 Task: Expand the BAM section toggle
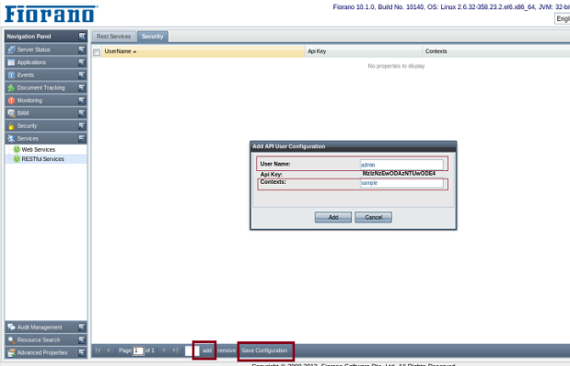[x=82, y=113]
